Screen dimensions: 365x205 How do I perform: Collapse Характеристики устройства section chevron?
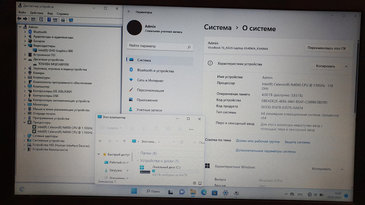346,67
